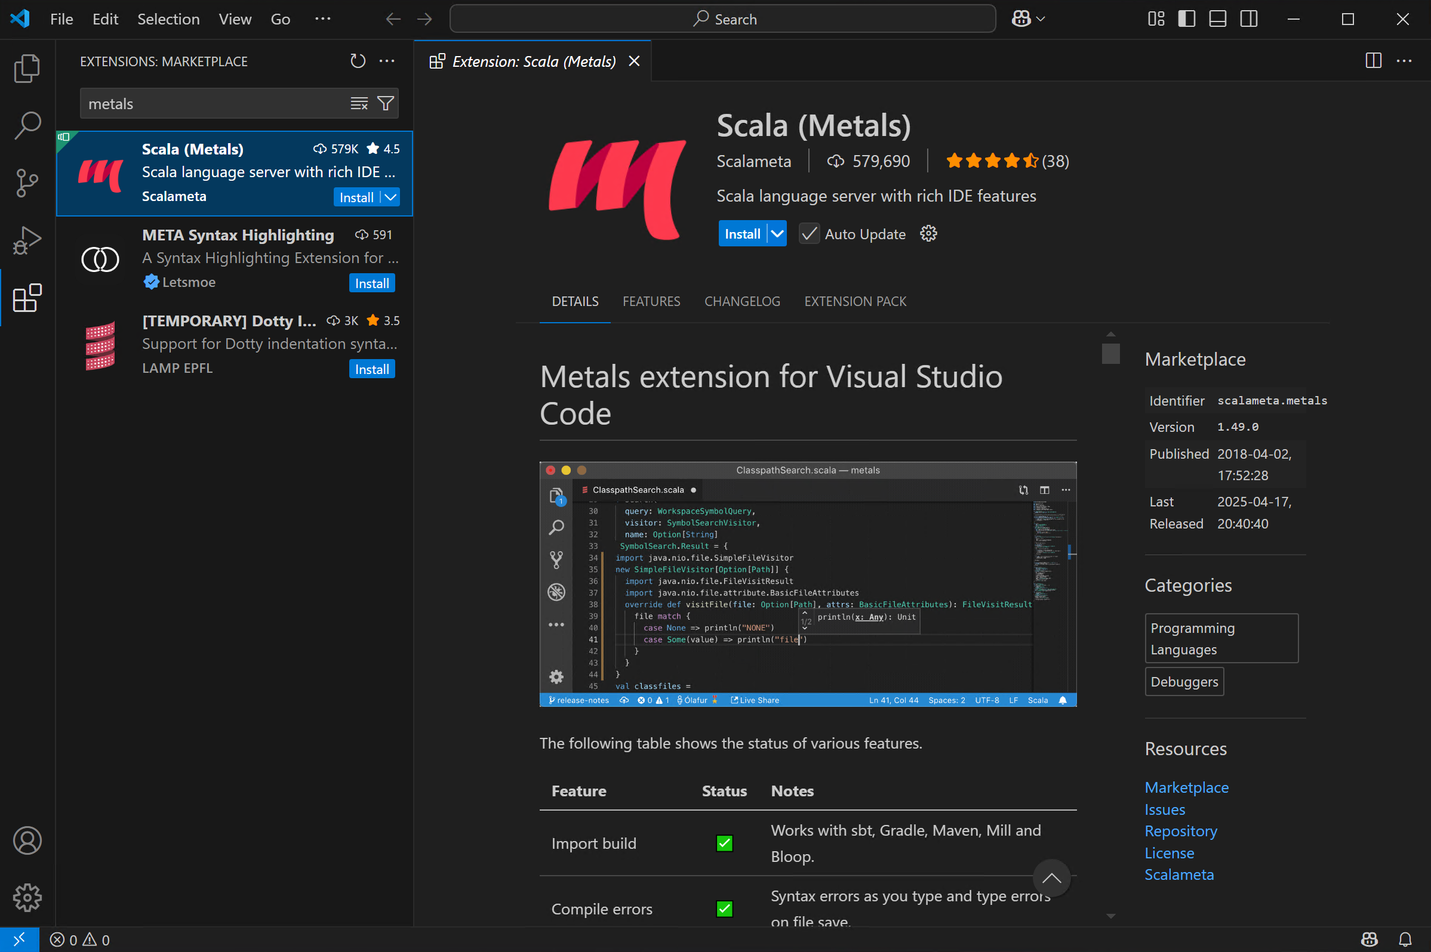The image size is (1431, 952).
Task: Click the Scalameta publisher name in header
Action: 753,161
